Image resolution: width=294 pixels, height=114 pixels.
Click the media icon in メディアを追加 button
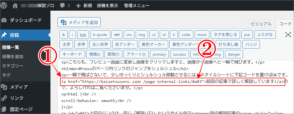(x=64, y=22)
